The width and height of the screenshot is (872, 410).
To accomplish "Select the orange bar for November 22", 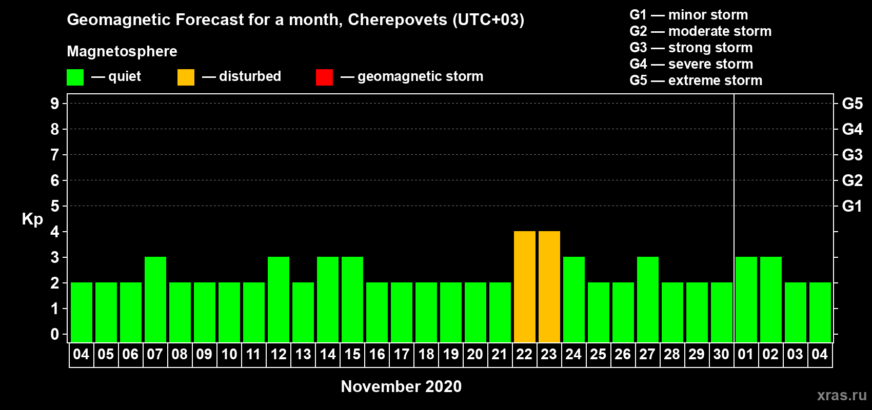I will tap(525, 286).
